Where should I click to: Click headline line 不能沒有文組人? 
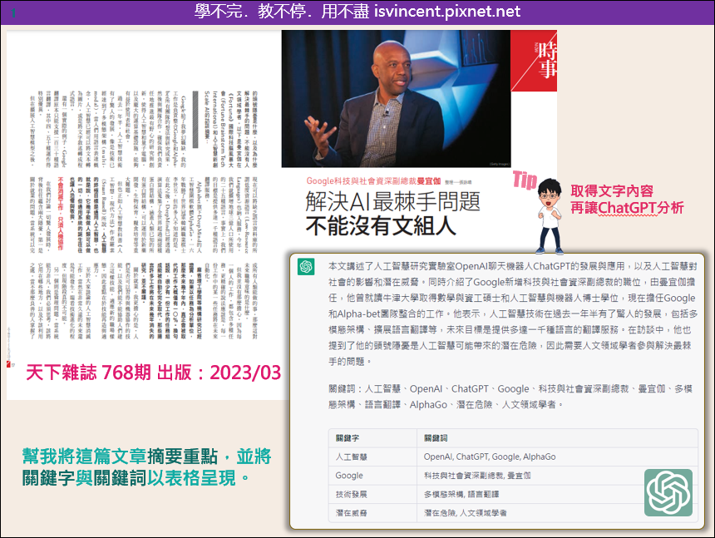(x=380, y=225)
